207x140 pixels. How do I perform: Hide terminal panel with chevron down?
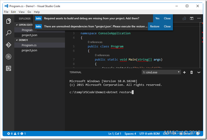pos(199,72)
